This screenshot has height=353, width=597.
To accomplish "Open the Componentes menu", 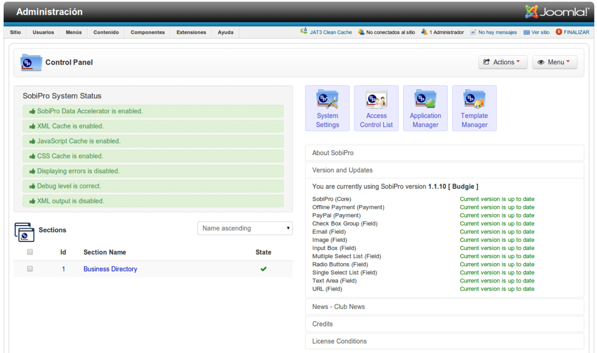I will point(147,33).
